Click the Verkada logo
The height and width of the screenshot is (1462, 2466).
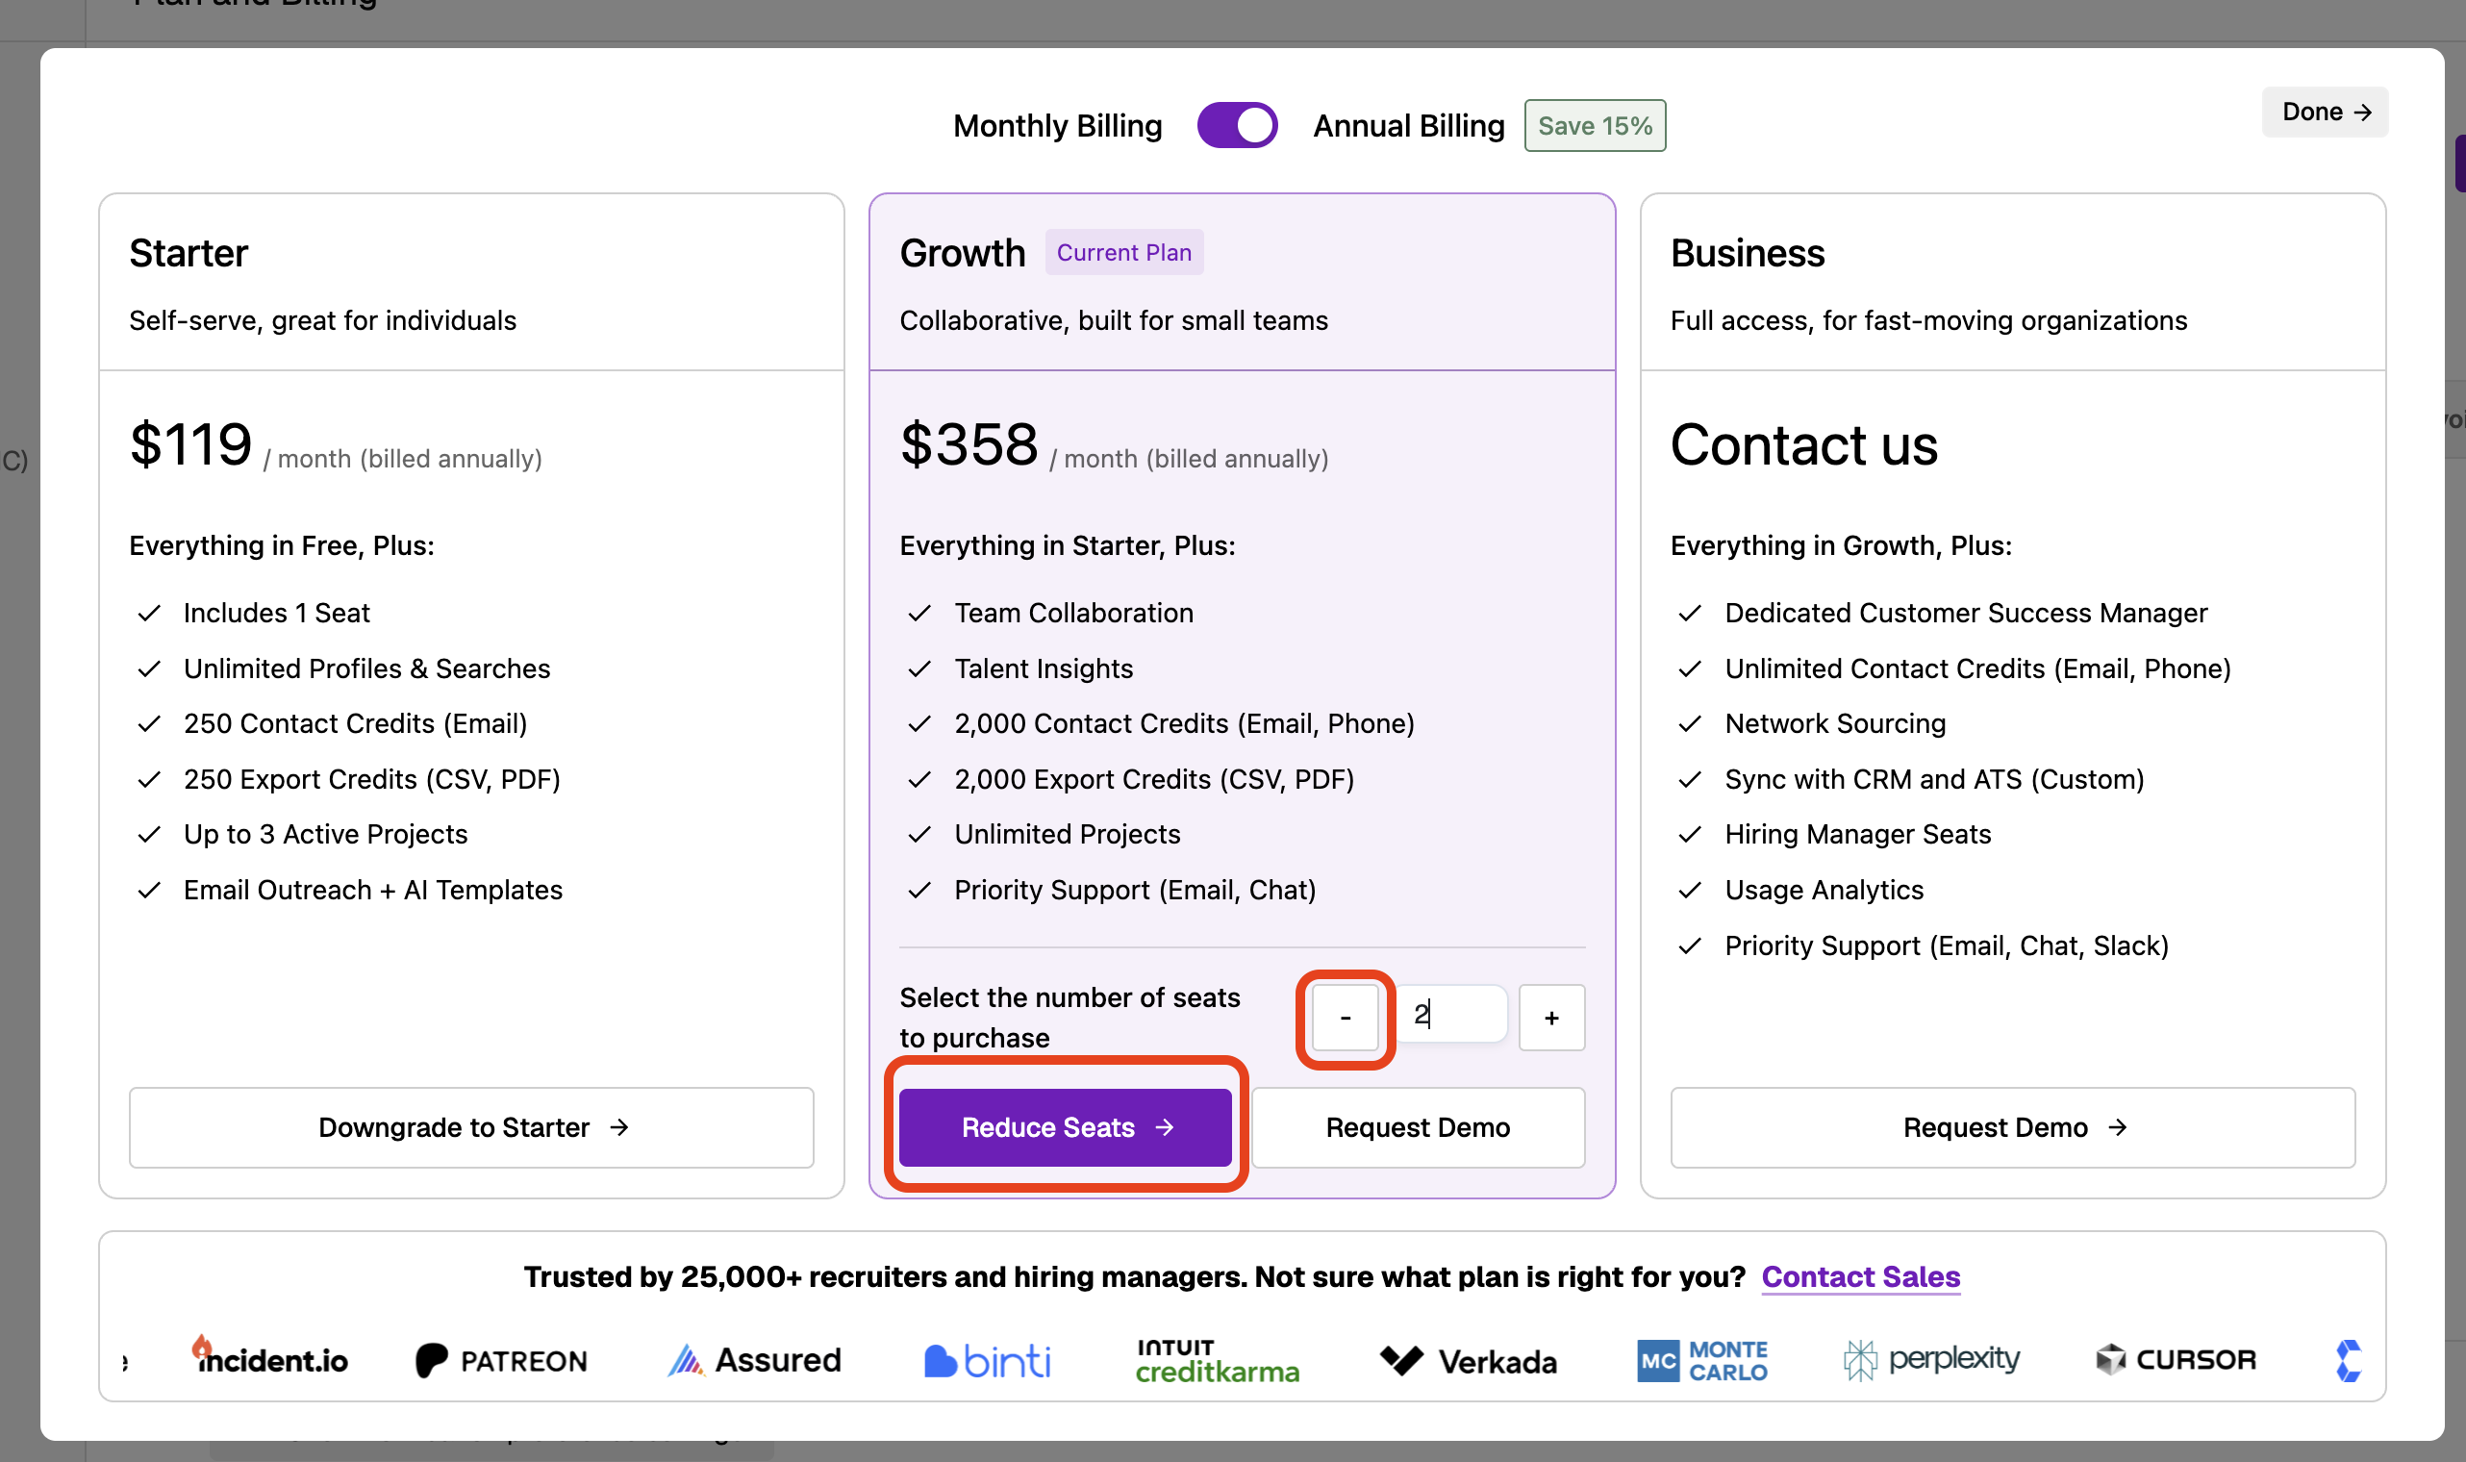(x=1469, y=1362)
